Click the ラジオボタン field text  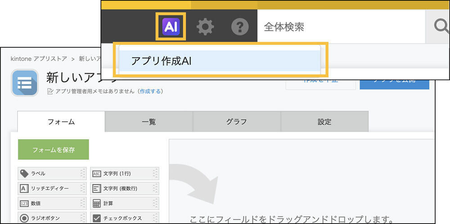tap(45, 218)
